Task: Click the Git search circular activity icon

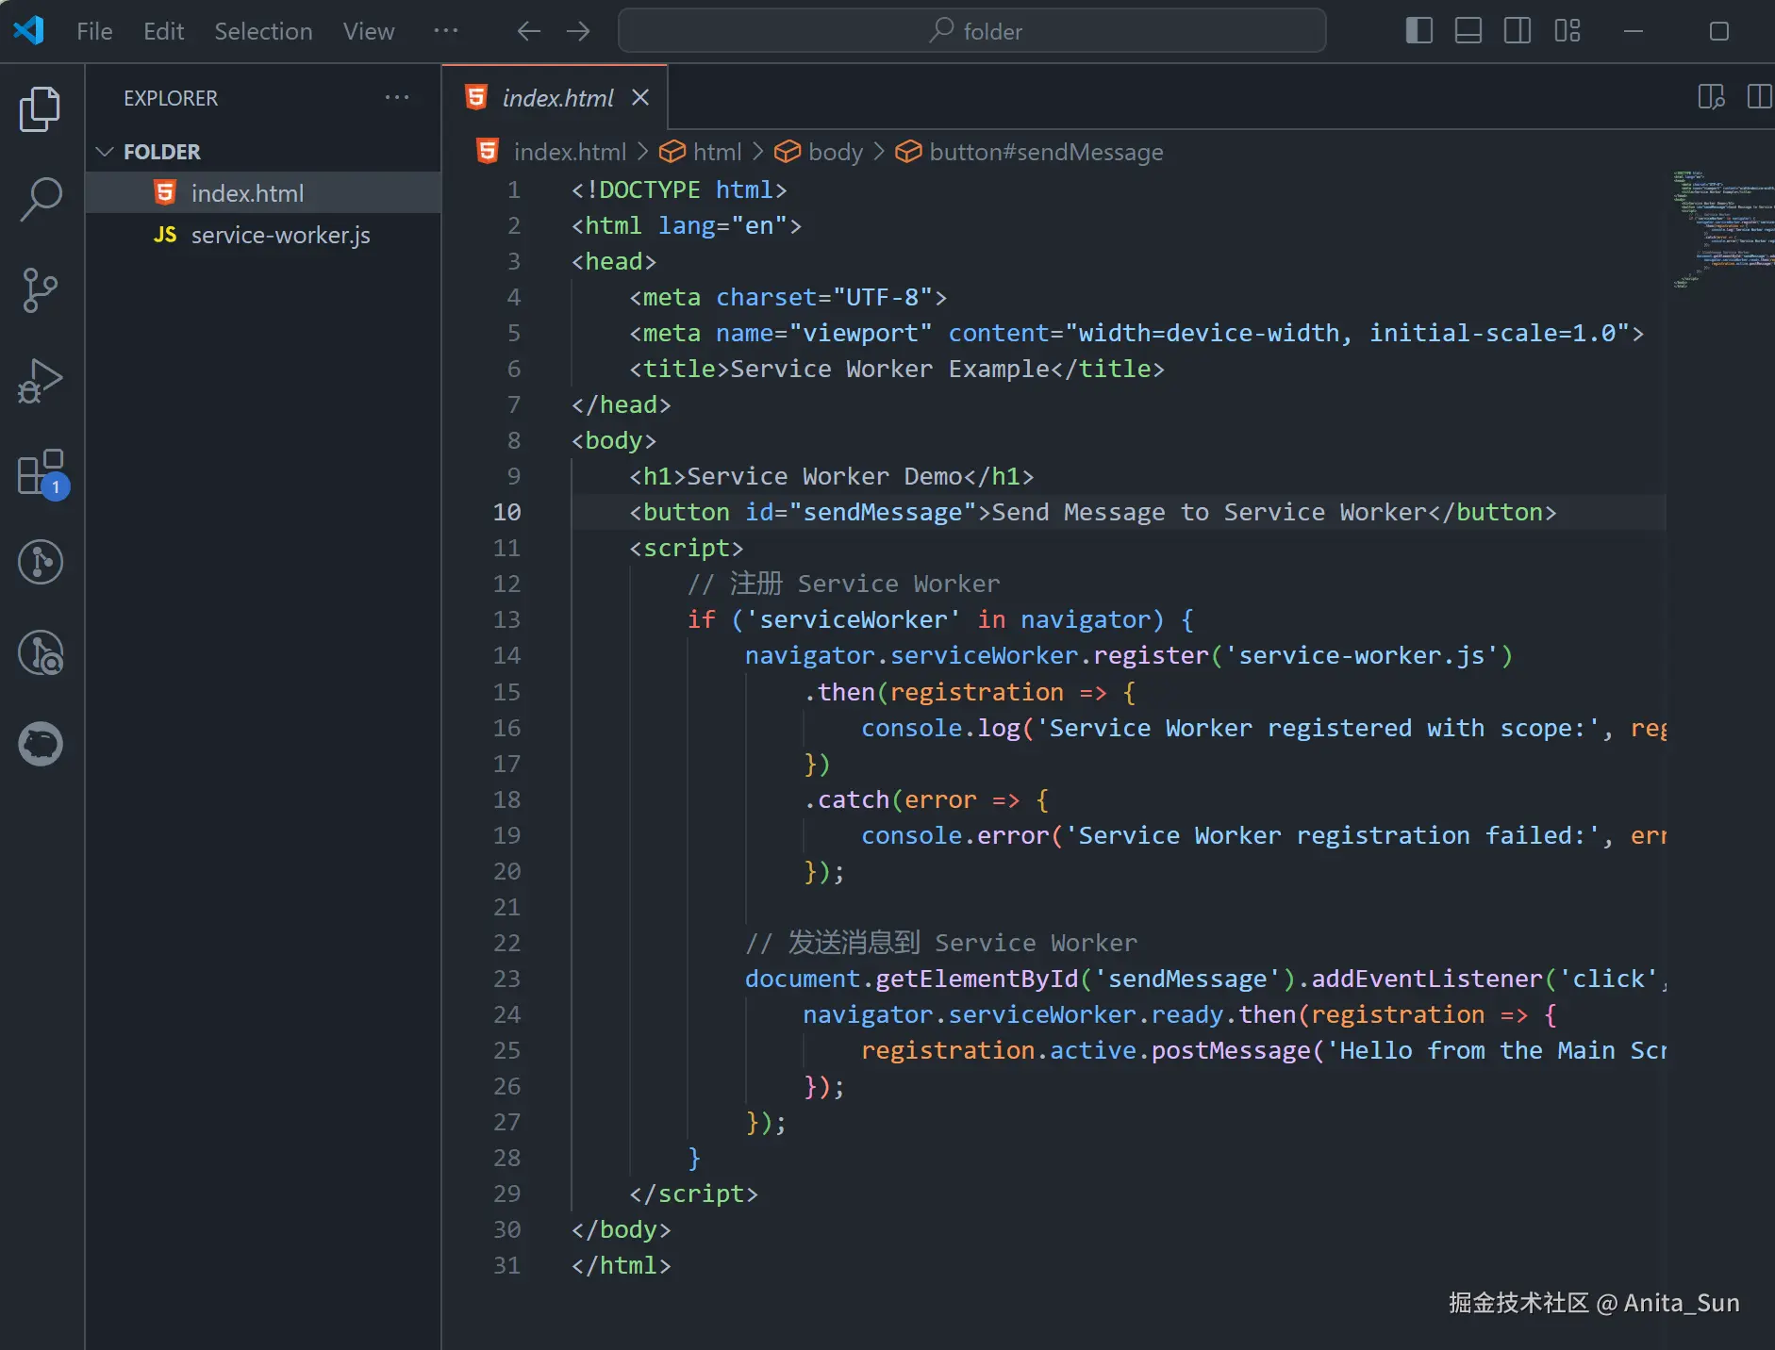Action: click(41, 652)
